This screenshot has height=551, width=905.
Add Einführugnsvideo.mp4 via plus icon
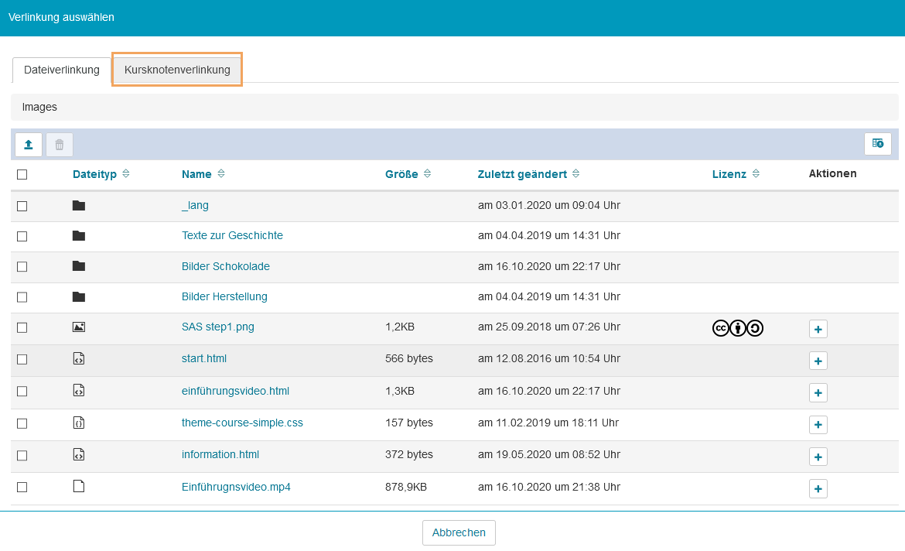tap(818, 488)
